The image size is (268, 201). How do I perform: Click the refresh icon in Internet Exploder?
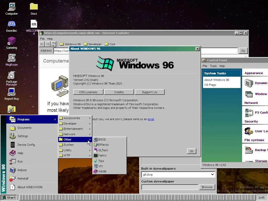coord(53,44)
